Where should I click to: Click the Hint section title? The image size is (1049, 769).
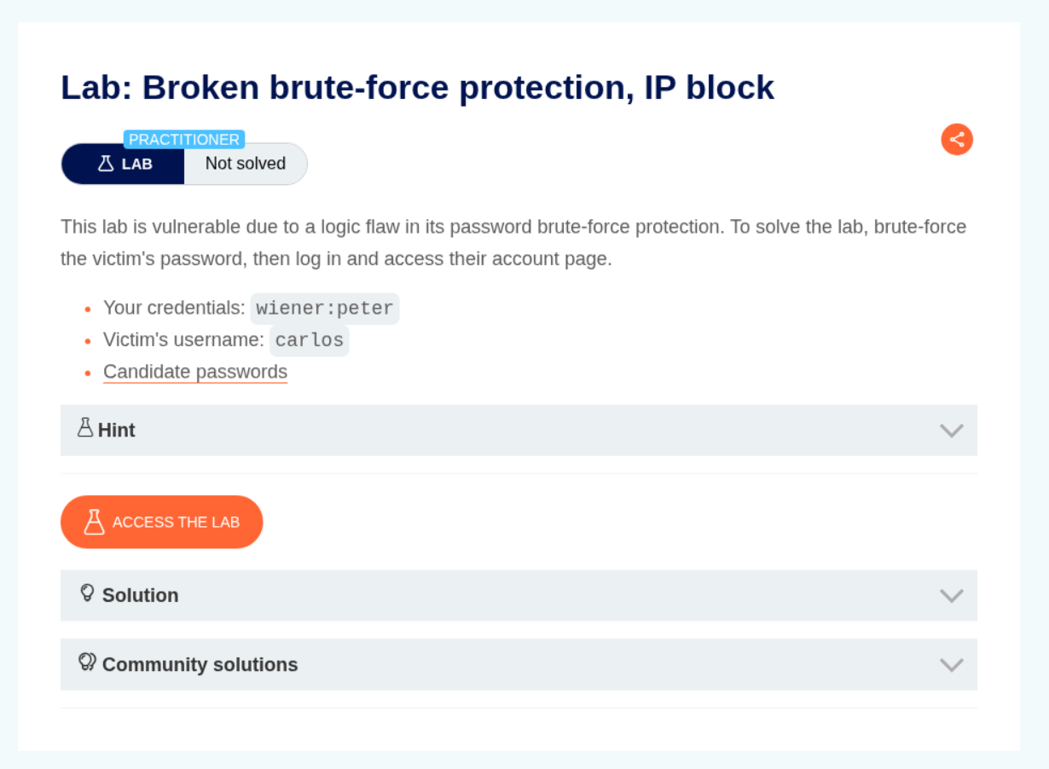117,431
